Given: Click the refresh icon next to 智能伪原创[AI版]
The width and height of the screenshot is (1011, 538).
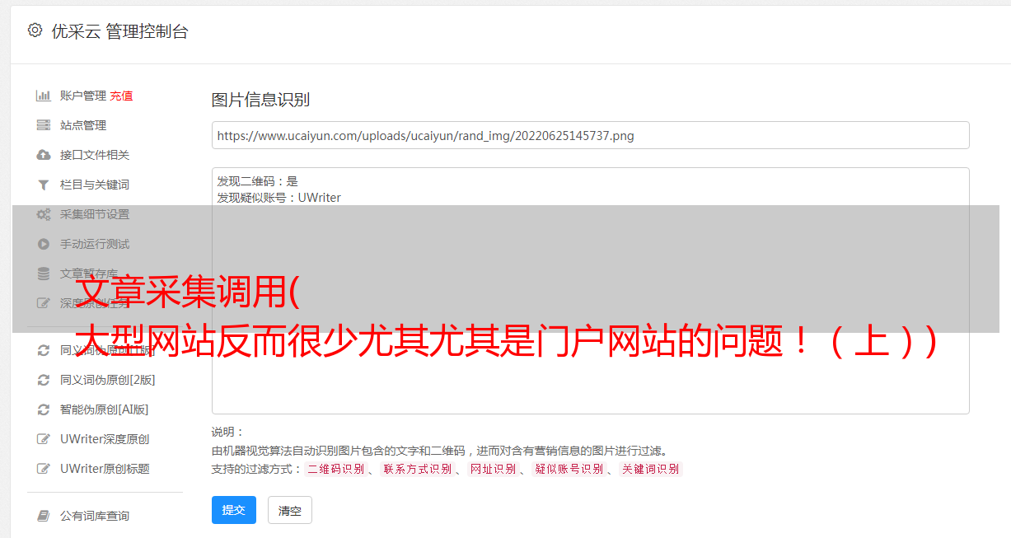Looking at the screenshot, I should [44, 409].
